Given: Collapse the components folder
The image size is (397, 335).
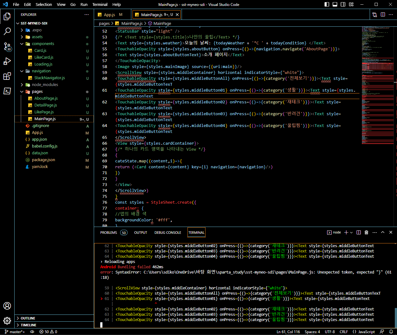Looking at the screenshot, I should coord(43,44).
